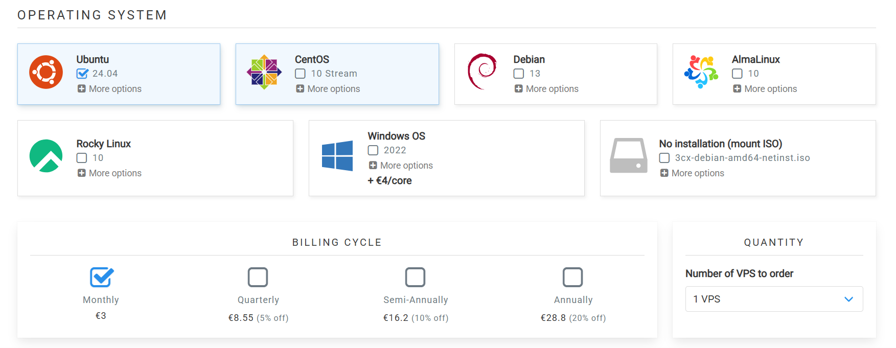The width and height of the screenshot is (896, 348).
Task: Select the Quarterly billing cycle checkbox
Action: (x=258, y=277)
